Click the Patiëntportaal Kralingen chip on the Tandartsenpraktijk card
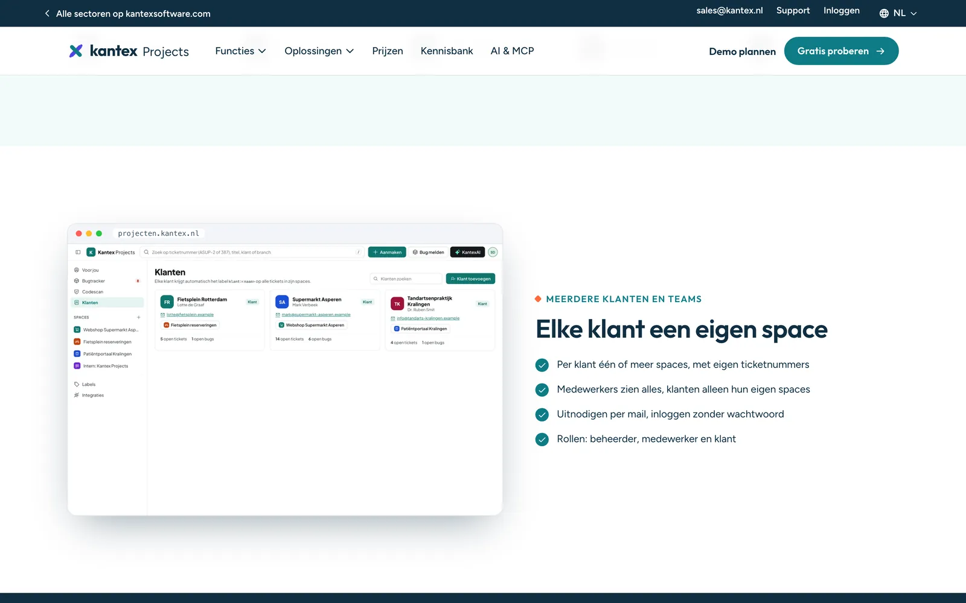966x603 pixels. (421, 329)
